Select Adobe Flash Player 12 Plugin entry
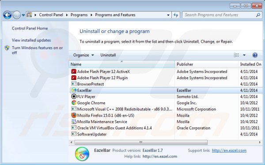265x165 pixels. click(102, 78)
